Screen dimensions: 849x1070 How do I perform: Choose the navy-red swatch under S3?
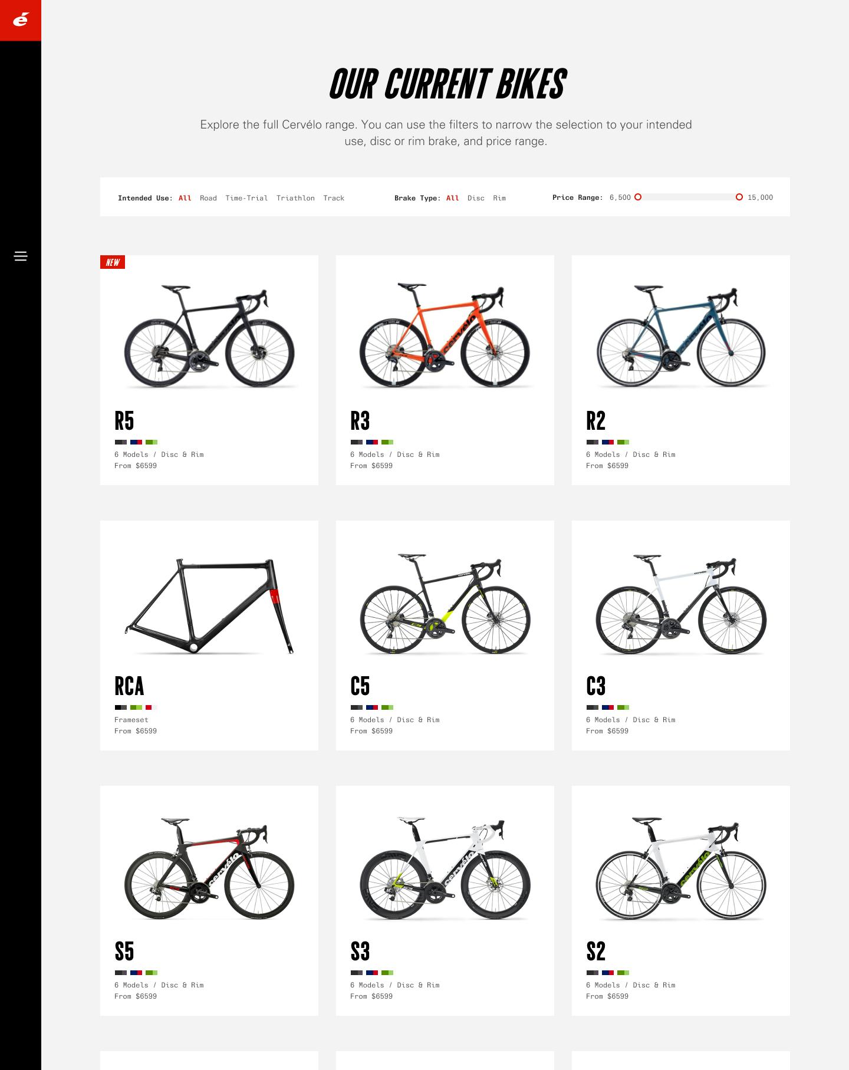click(372, 973)
